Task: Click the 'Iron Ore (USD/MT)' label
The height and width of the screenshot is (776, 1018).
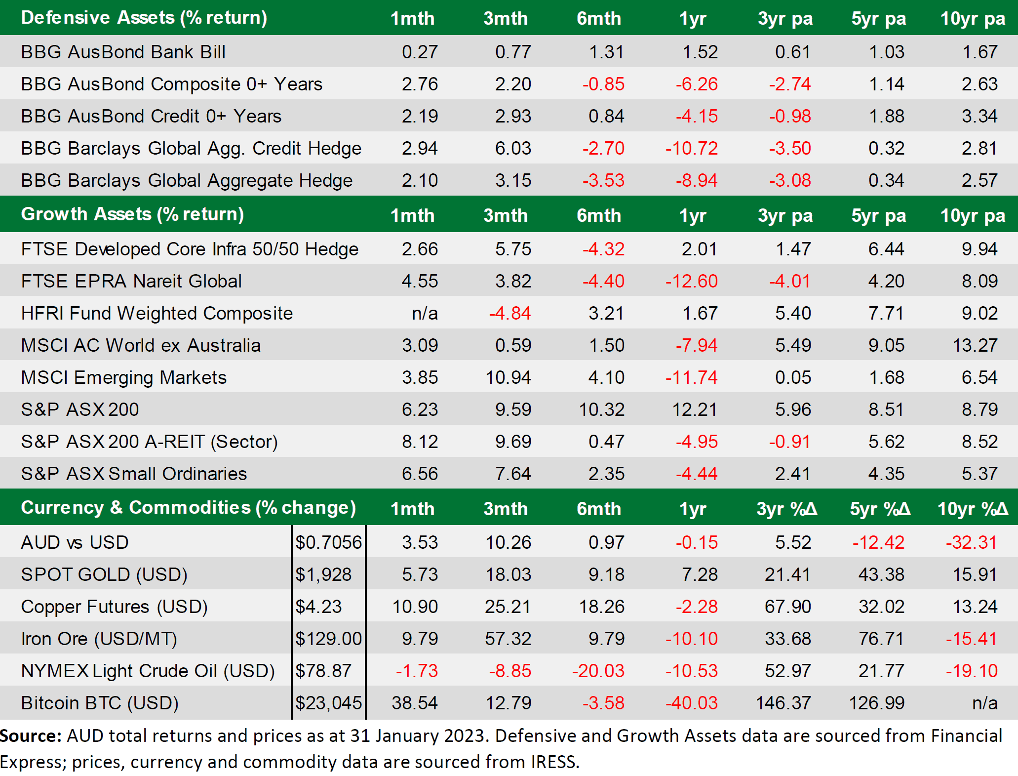Action: (99, 639)
